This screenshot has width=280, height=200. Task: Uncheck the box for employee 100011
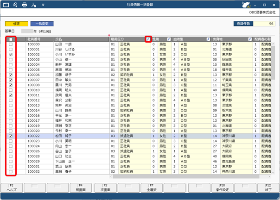coord(11,95)
